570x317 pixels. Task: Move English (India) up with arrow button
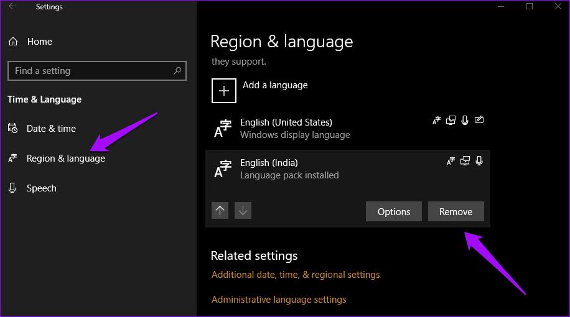(220, 211)
